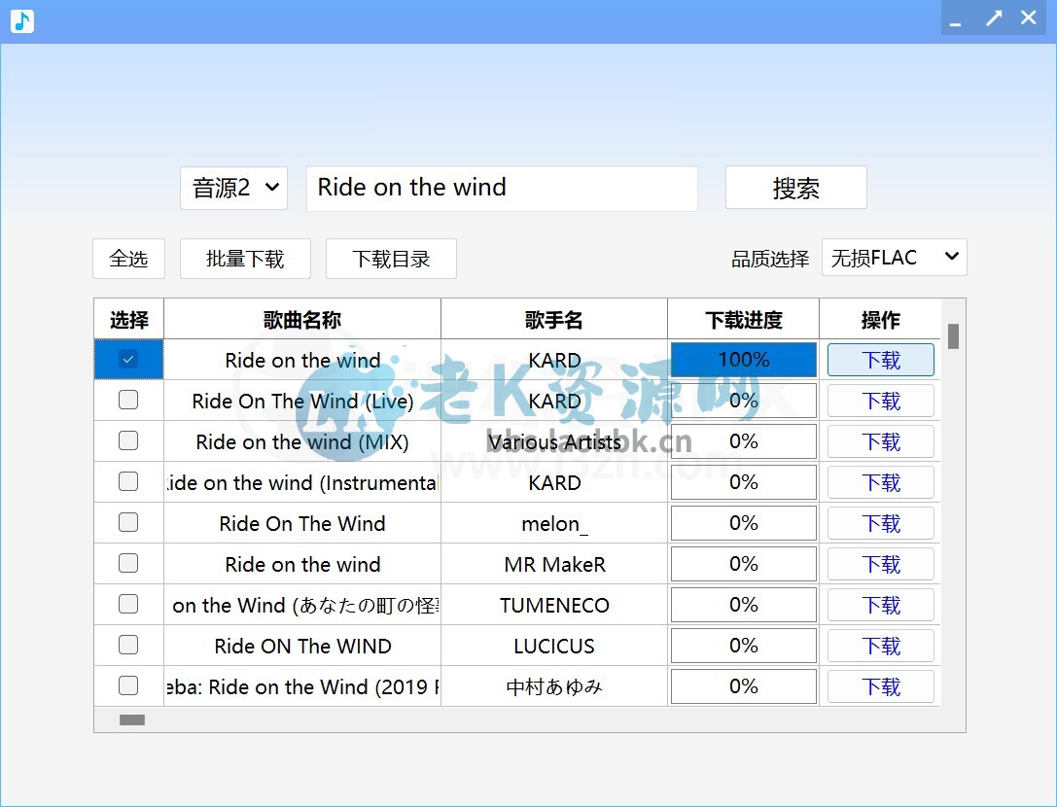This screenshot has height=807, width=1057.
Task: Download Ride On The Wind (Live)
Action: 881,402
